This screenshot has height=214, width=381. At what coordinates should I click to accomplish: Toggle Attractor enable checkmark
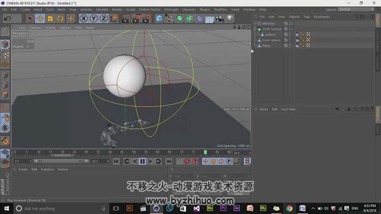tap(292, 23)
